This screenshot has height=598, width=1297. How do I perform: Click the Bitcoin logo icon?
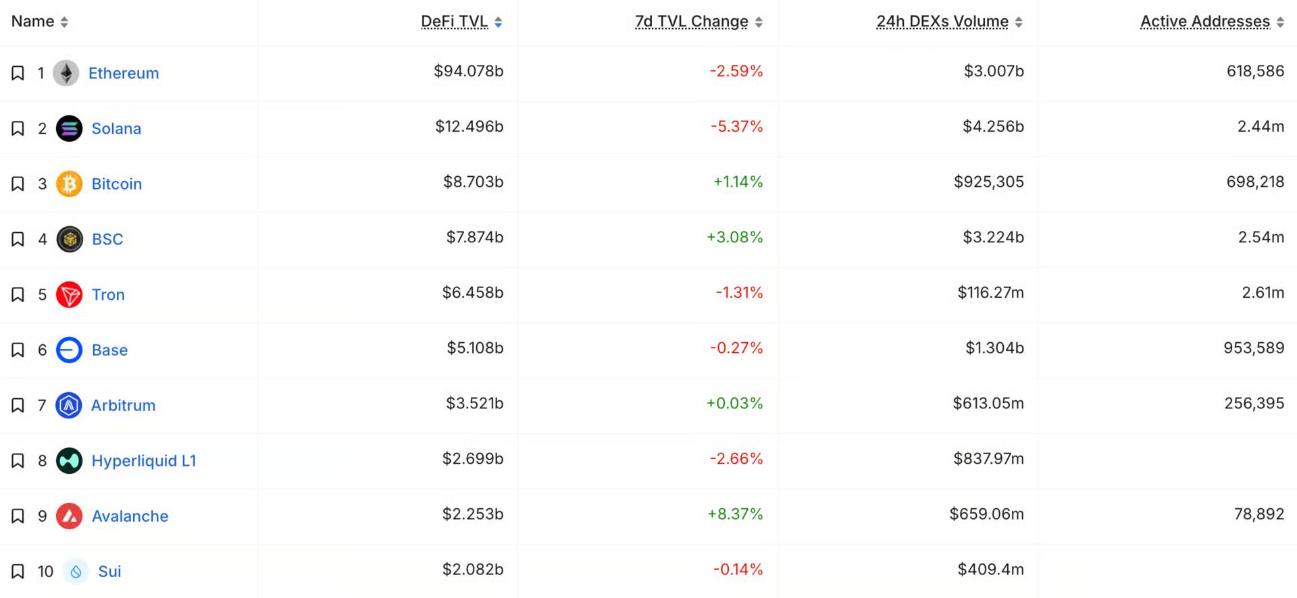click(69, 184)
